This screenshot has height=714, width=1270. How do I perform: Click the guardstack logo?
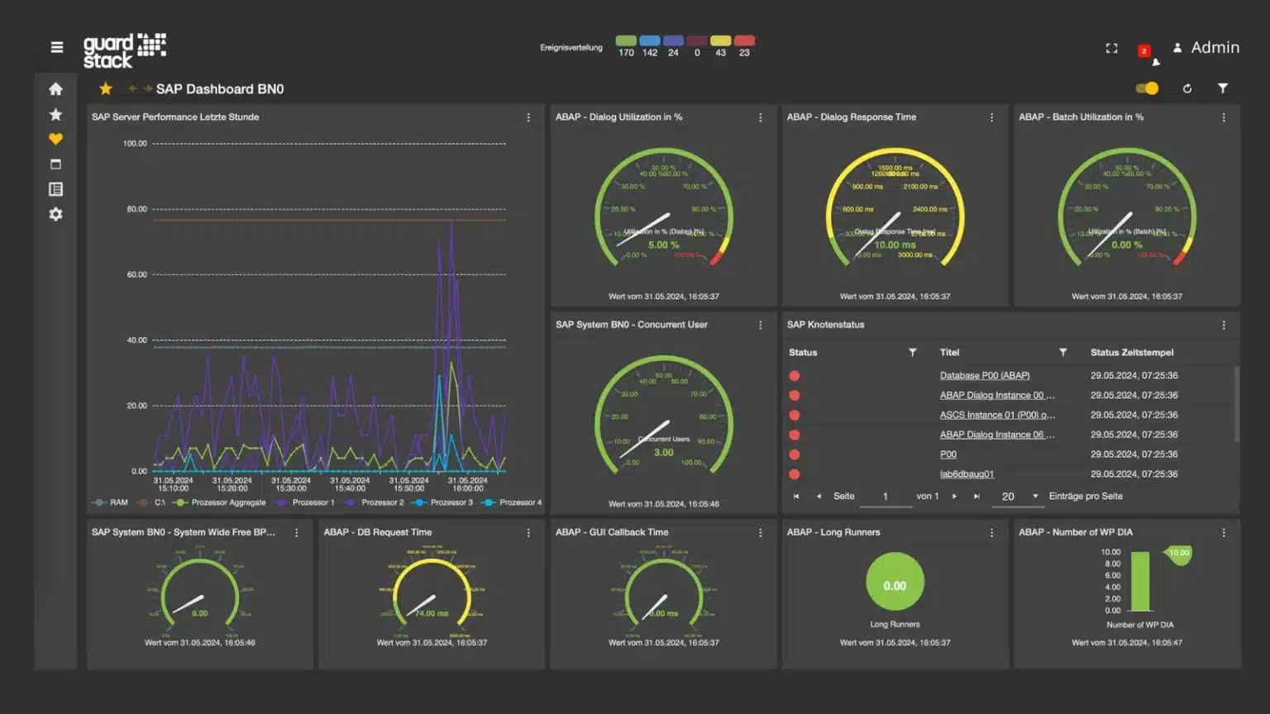[124, 50]
